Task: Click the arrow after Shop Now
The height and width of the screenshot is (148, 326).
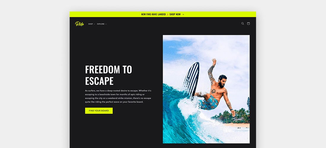Action: [183, 14]
